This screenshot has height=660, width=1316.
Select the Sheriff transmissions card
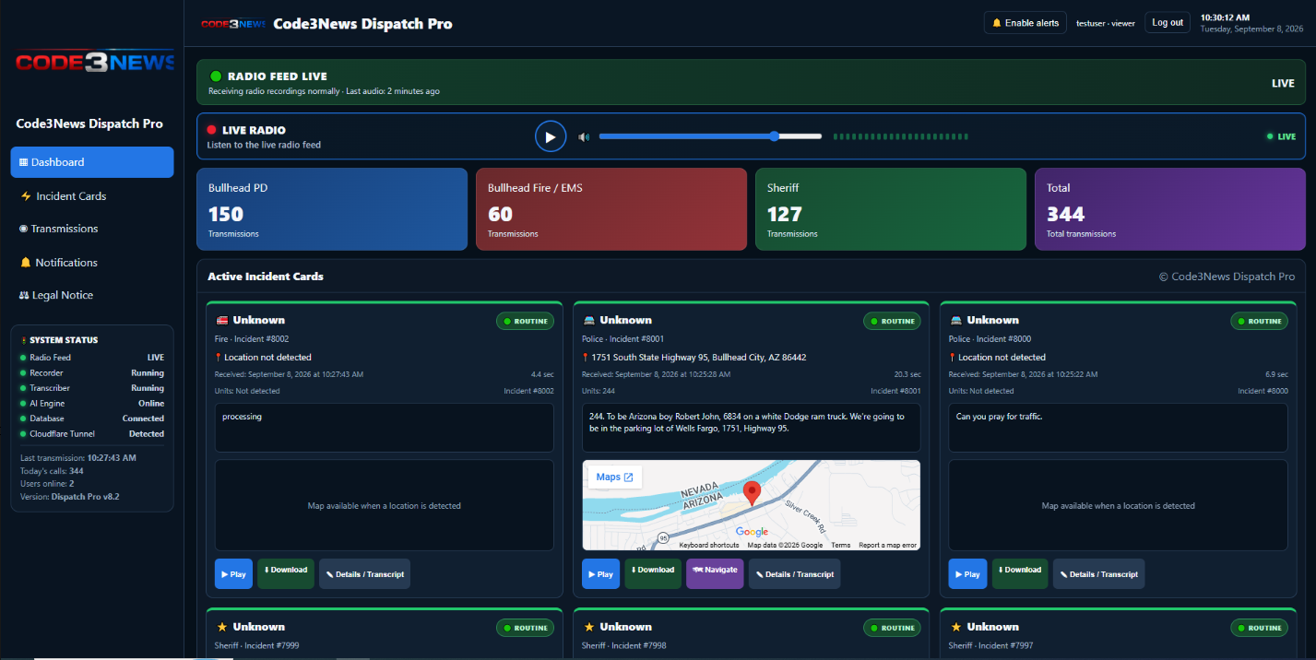click(x=891, y=209)
